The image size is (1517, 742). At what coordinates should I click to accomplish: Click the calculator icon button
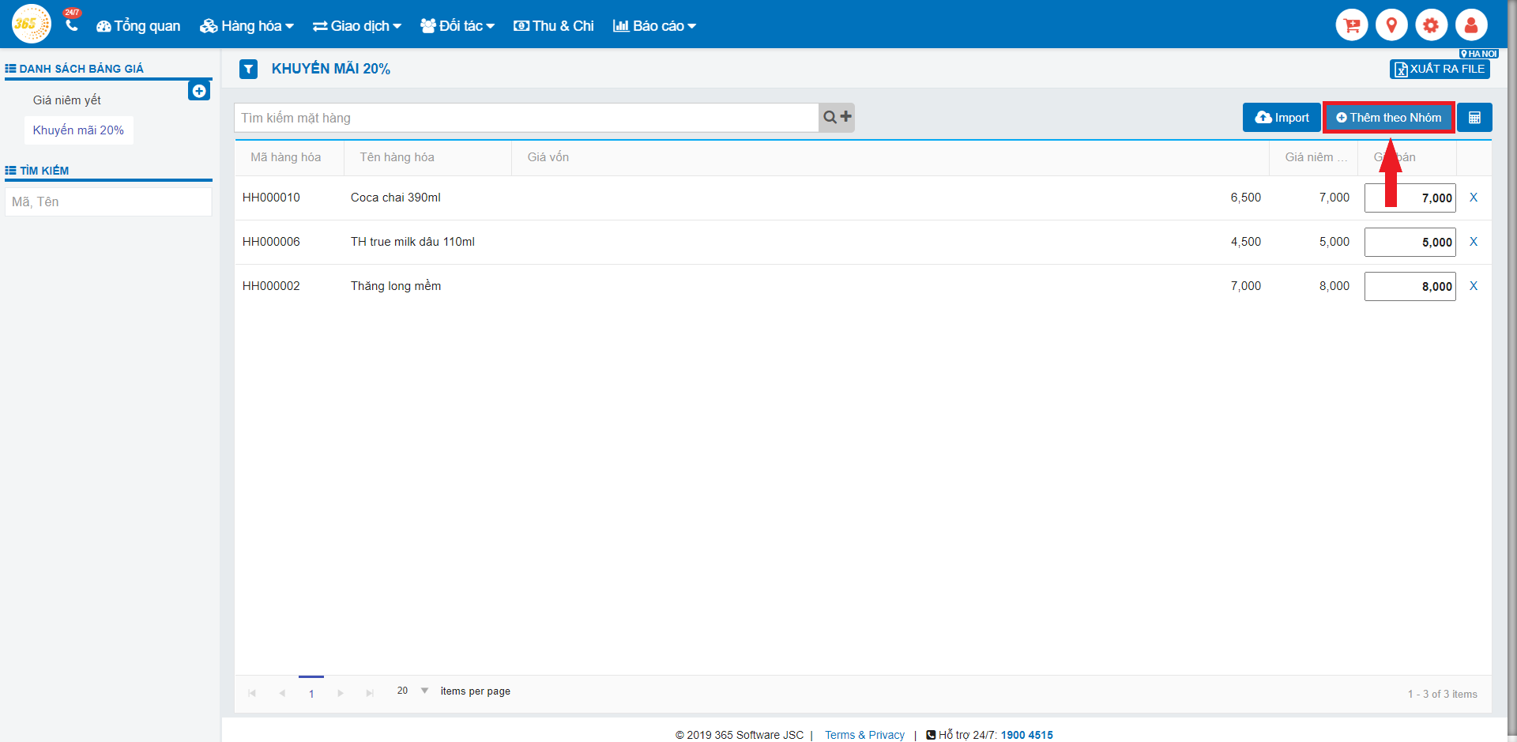click(x=1474, y=118)
